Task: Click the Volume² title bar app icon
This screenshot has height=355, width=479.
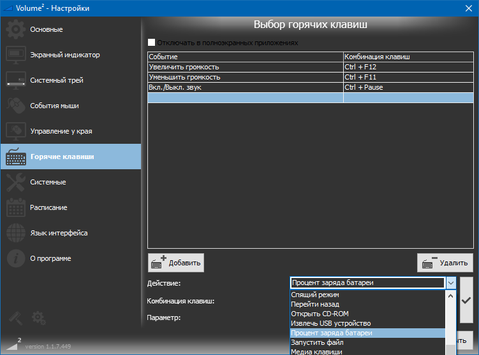Action: [x=7, y=8]
